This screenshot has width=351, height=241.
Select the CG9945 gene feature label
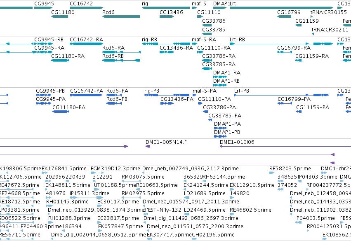click(44, 4)
